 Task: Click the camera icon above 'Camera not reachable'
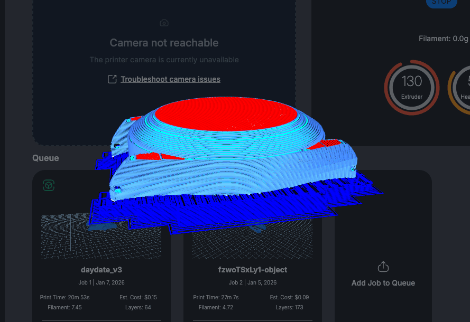click(x=164, y=23)
